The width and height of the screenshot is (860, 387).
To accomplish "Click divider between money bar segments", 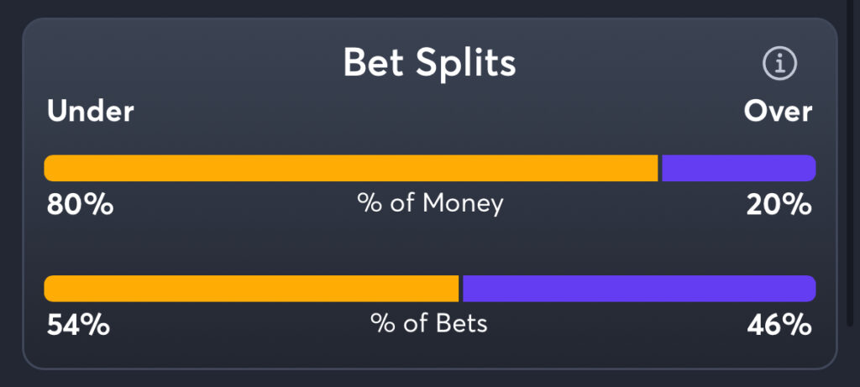I will tap(660, 168).
